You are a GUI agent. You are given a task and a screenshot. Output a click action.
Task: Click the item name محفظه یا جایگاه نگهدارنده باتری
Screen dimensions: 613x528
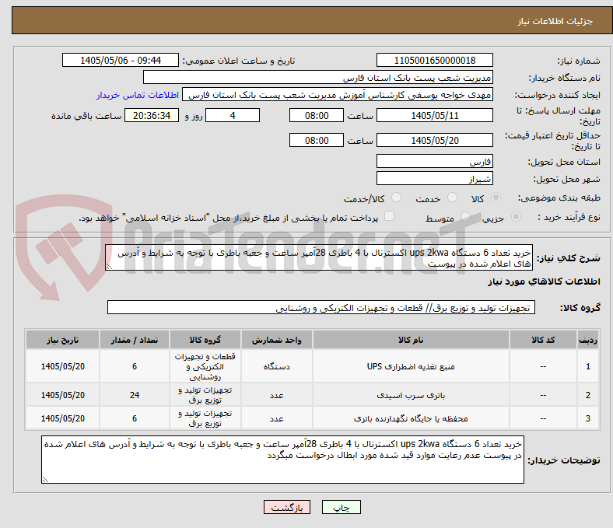pos(411,418)
